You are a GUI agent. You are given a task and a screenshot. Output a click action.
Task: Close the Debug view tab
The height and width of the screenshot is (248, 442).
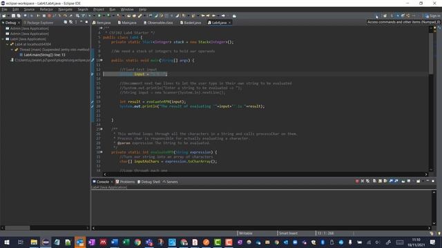pyautogui.click(x=19, y=23)
